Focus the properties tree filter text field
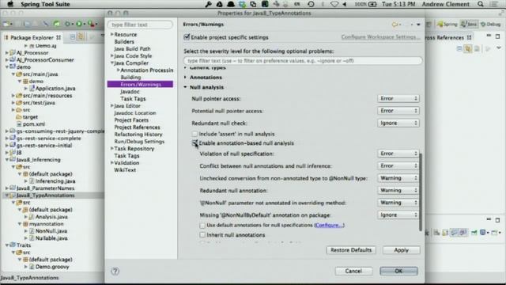The height and width of the screenshot is (285, 506). pyautogui.click(x=141, y=25)
